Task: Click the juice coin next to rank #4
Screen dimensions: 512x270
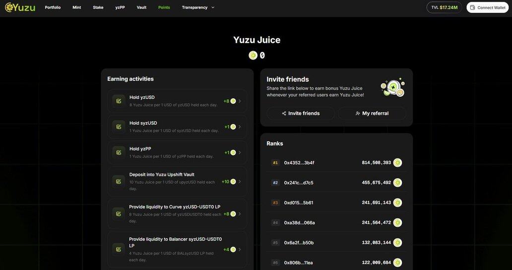Action: pyautogui.click(x=397, y=223)
